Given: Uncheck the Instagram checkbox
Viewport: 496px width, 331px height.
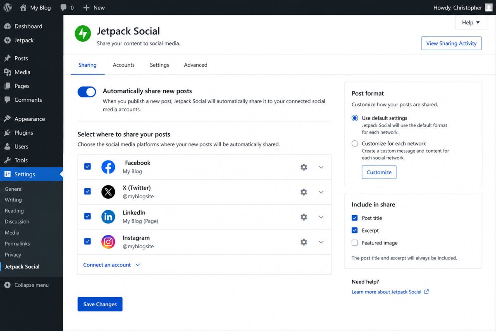Looking at the screenshot, I should click(x=88, y=241).
